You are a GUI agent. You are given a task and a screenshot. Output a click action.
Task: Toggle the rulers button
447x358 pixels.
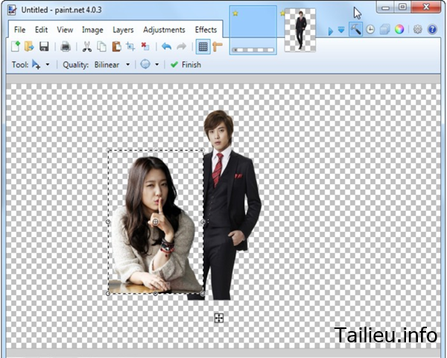coord(218,46)
